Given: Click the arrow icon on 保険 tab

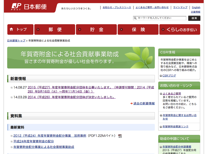Looking at the screenshot, I should pyautogui.click(x=121, y=29).
